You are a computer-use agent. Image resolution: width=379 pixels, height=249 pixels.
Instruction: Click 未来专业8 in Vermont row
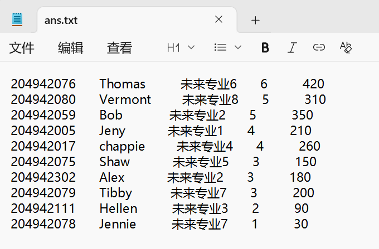(x=210, y=99)
